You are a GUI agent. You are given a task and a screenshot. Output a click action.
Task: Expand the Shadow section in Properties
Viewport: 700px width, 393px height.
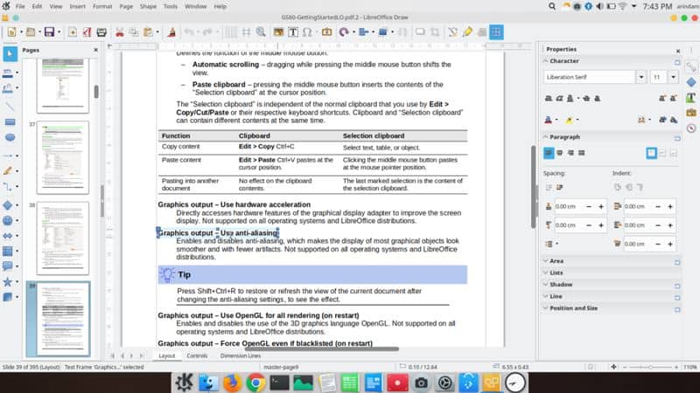[x=561, y=285]
